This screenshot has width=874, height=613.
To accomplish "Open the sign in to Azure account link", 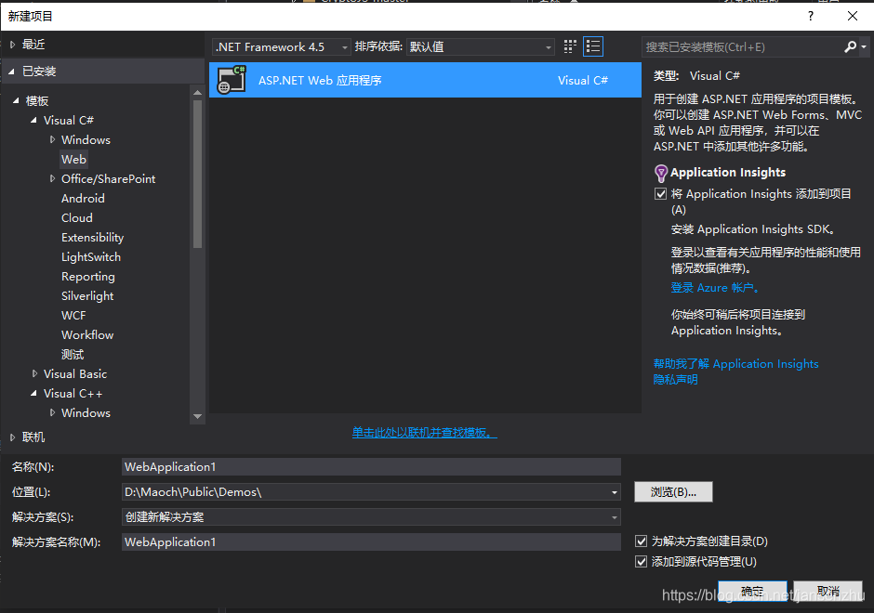I will pyautogui.click(x=715, y=288).
